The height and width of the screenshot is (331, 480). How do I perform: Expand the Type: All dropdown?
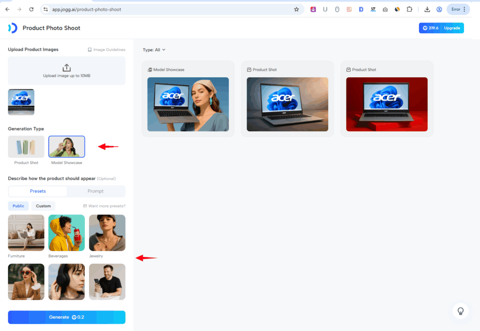(154, 50)
